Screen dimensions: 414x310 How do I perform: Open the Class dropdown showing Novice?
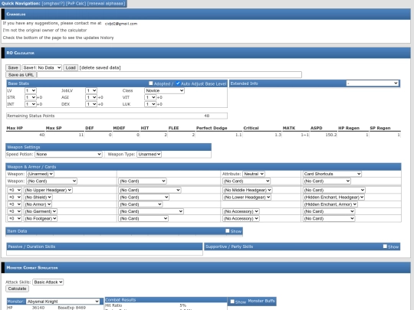coord(164,90)
